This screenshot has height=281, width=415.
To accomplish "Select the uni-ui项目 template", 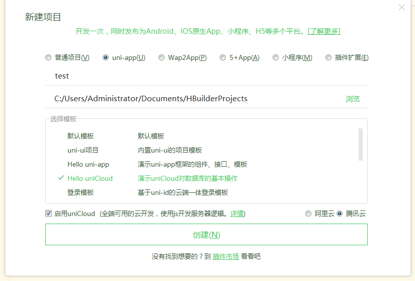I will click(x=83, y=150).
